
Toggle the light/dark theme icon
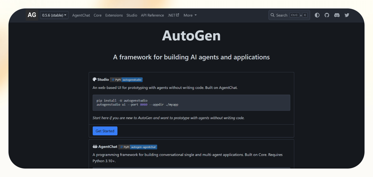317,15
